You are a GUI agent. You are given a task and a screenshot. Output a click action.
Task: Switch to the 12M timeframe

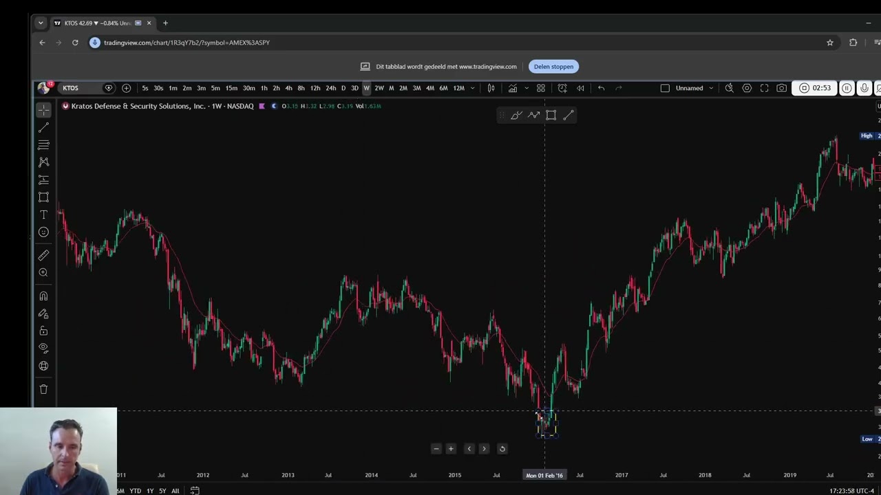point(458,88)
